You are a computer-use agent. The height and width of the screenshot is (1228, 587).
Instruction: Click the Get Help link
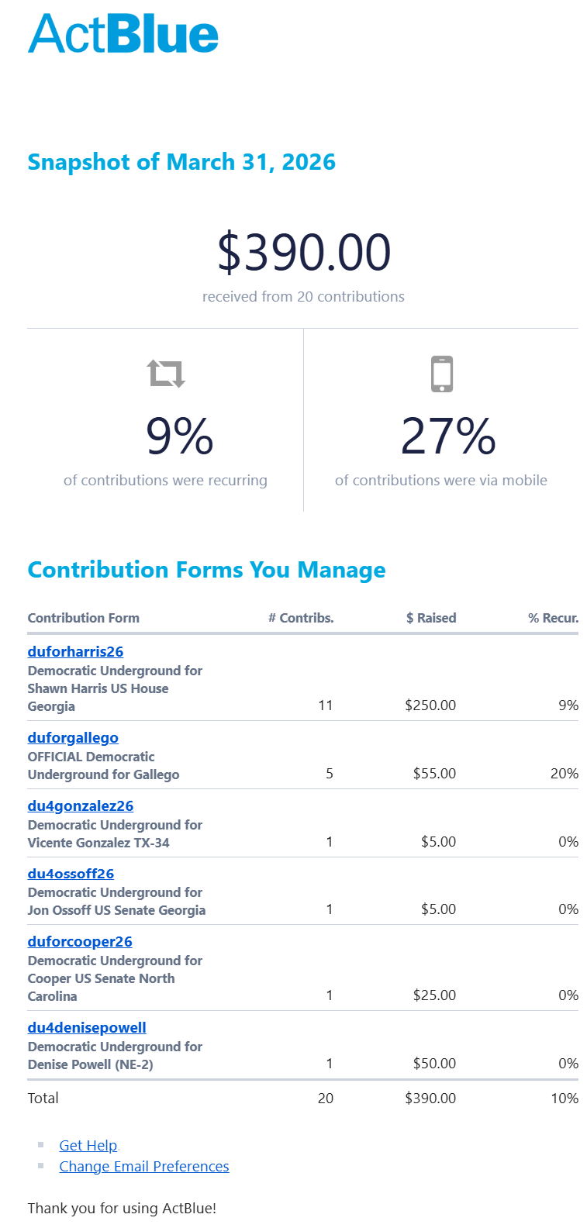[x=88, y=1146]
